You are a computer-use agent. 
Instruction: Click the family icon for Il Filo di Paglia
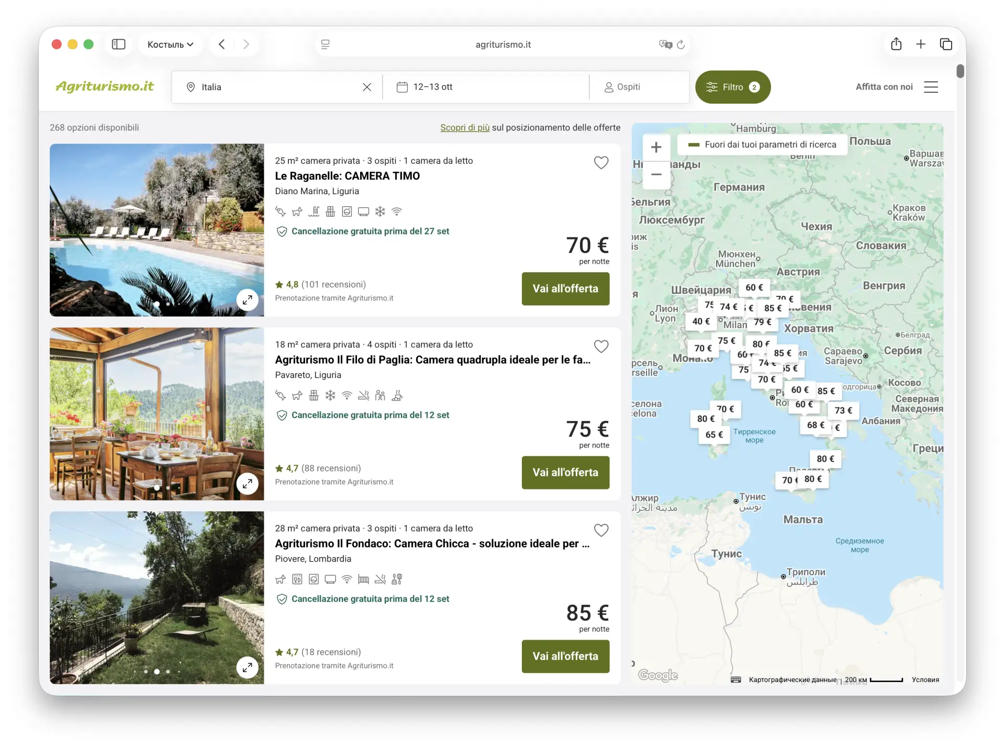click(380, 395)
